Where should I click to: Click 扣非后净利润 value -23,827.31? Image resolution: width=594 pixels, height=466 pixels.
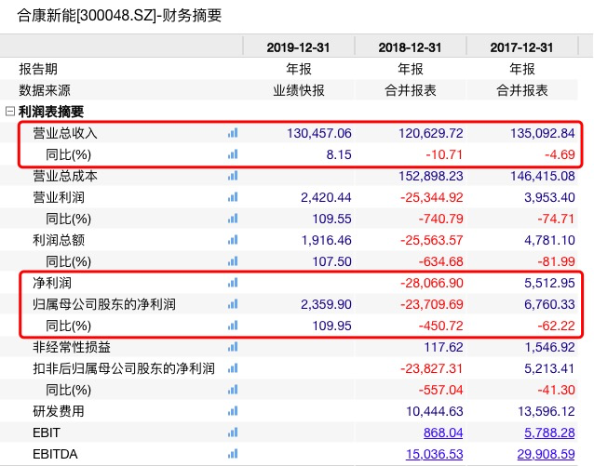[432, 368]
